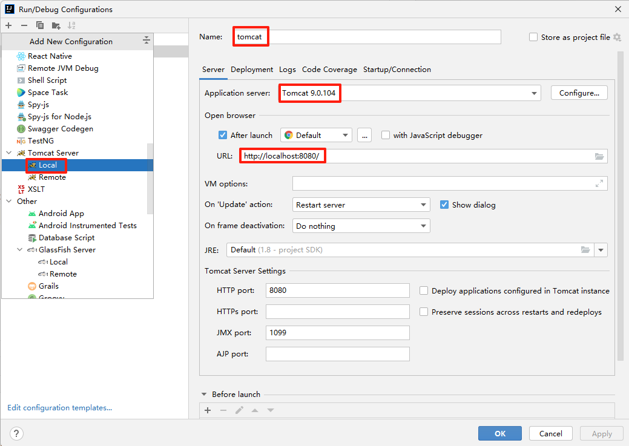This screenshot has height=446, width=629.
Task: Click the Copy Configuration icon
Action: [40, 25]
